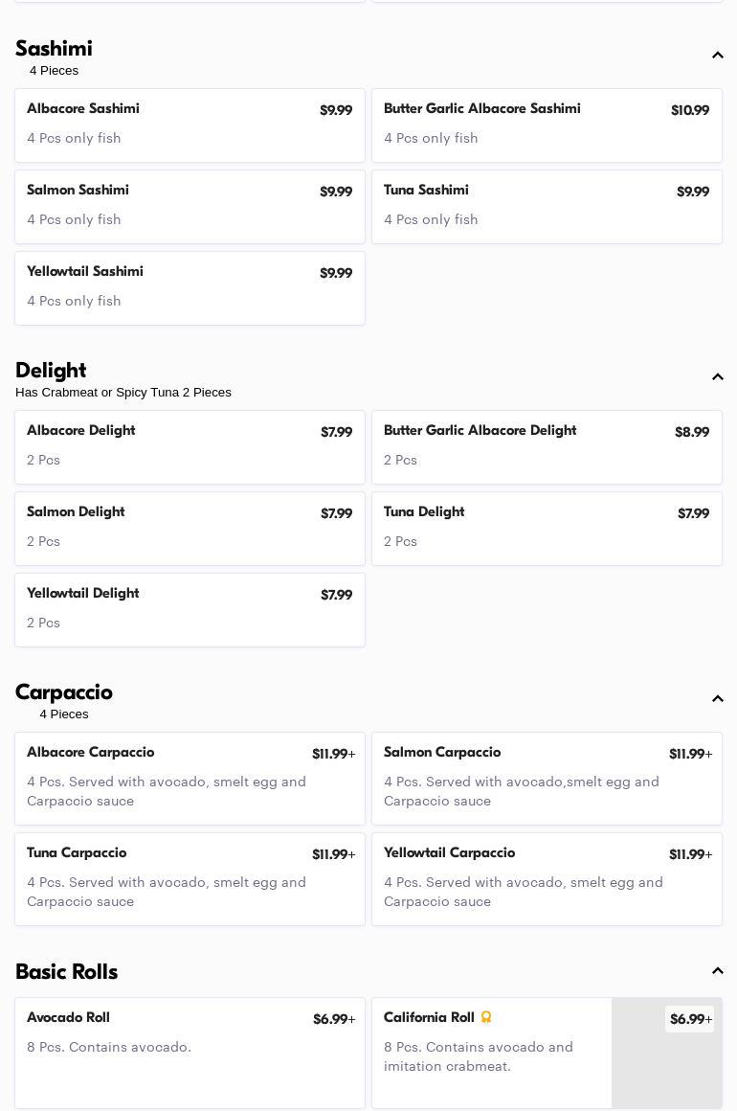Collapse the Sashimi section chevron

[717, 56]
